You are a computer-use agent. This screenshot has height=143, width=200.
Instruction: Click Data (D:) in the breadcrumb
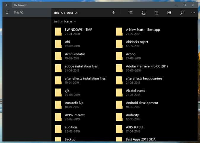coord(73,13)
